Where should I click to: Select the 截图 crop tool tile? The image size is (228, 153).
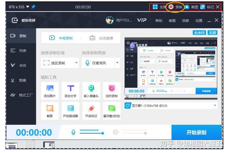point(50,111)
